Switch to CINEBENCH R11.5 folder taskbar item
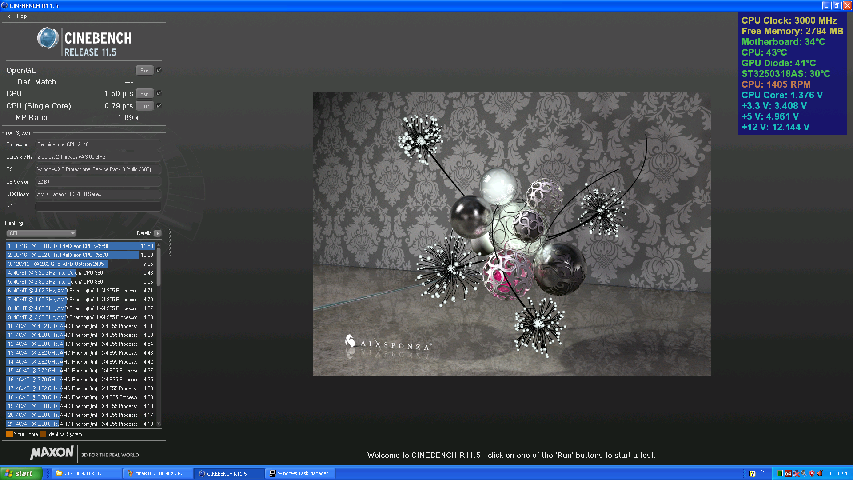Image resolution: width=853 pixels, height=480 pixels. (87, 473)
